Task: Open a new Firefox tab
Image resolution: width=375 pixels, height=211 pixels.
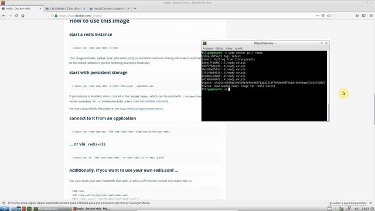Action: click(135, 8)
